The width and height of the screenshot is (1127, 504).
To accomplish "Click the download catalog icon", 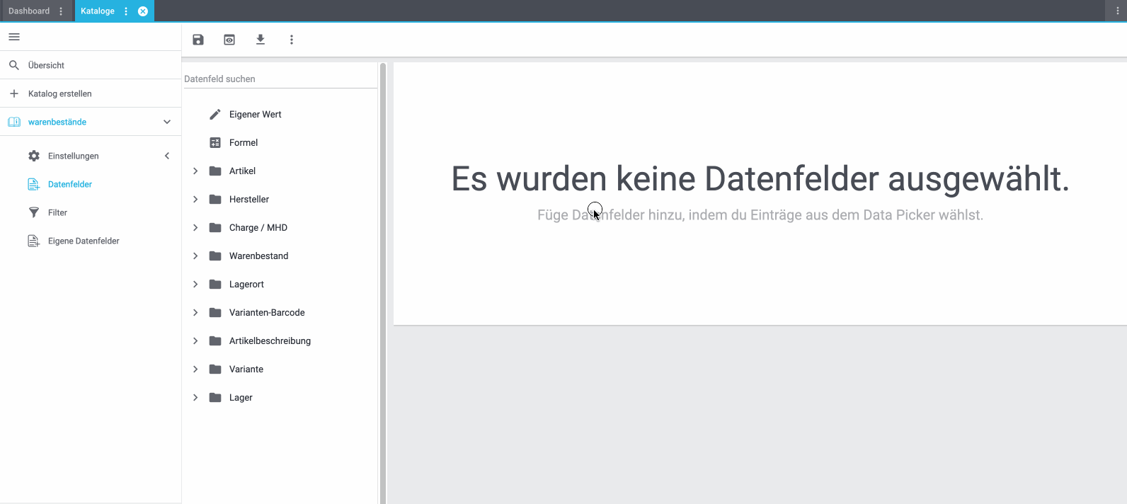I will pos(261,40).
